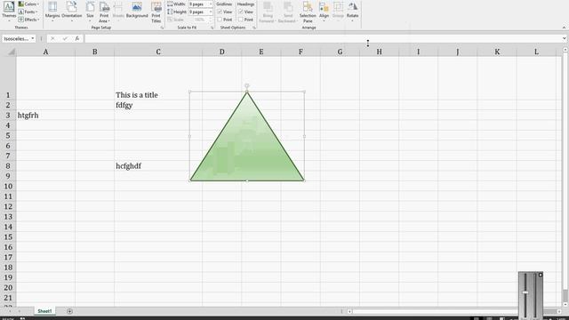Open the Themes gallery
This screenshot has width=569, height=320.
coord(9,12)
